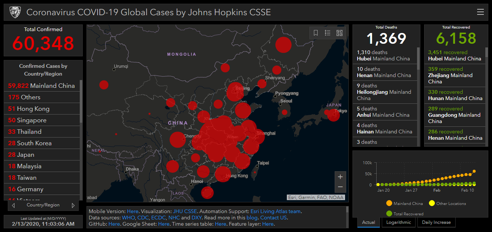Viewport: 492px width, 232px height.
Task: Open the blog link
Action: click(252, 218)
